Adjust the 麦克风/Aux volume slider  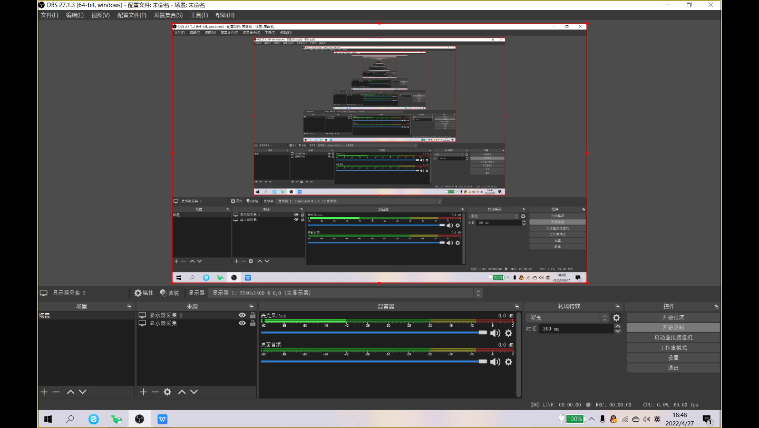pyautogui.click(x=374, y=333)
